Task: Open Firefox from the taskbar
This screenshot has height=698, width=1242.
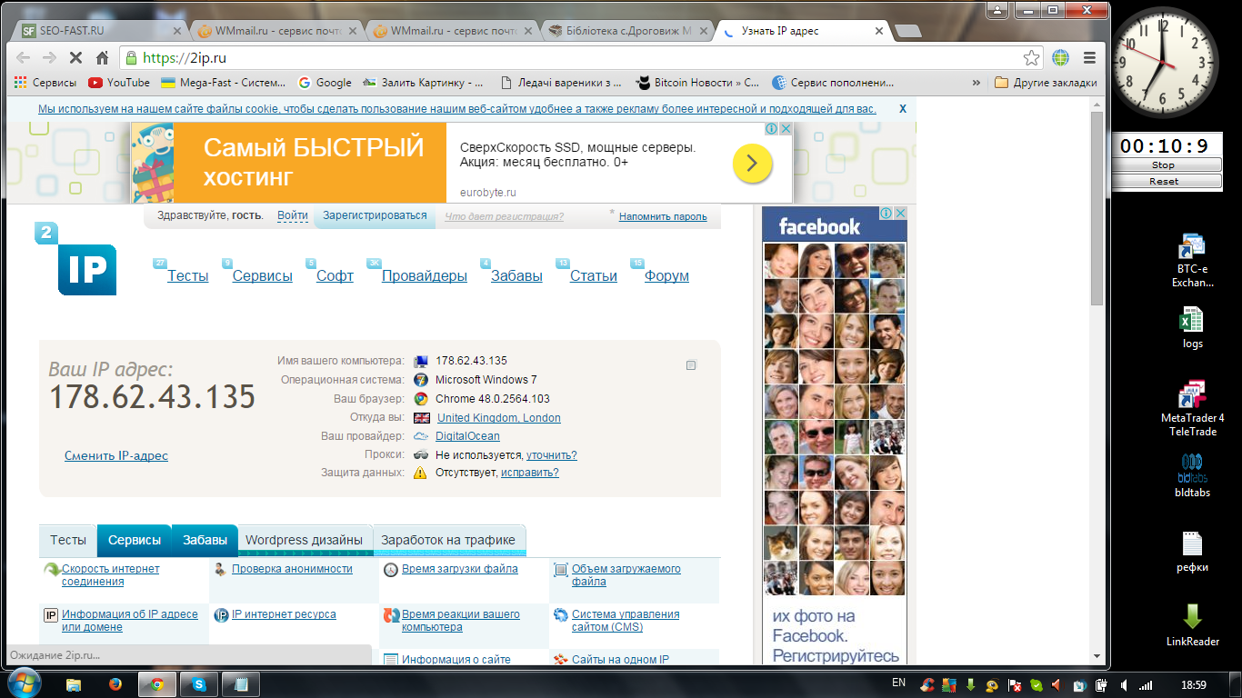Action: 115,684
